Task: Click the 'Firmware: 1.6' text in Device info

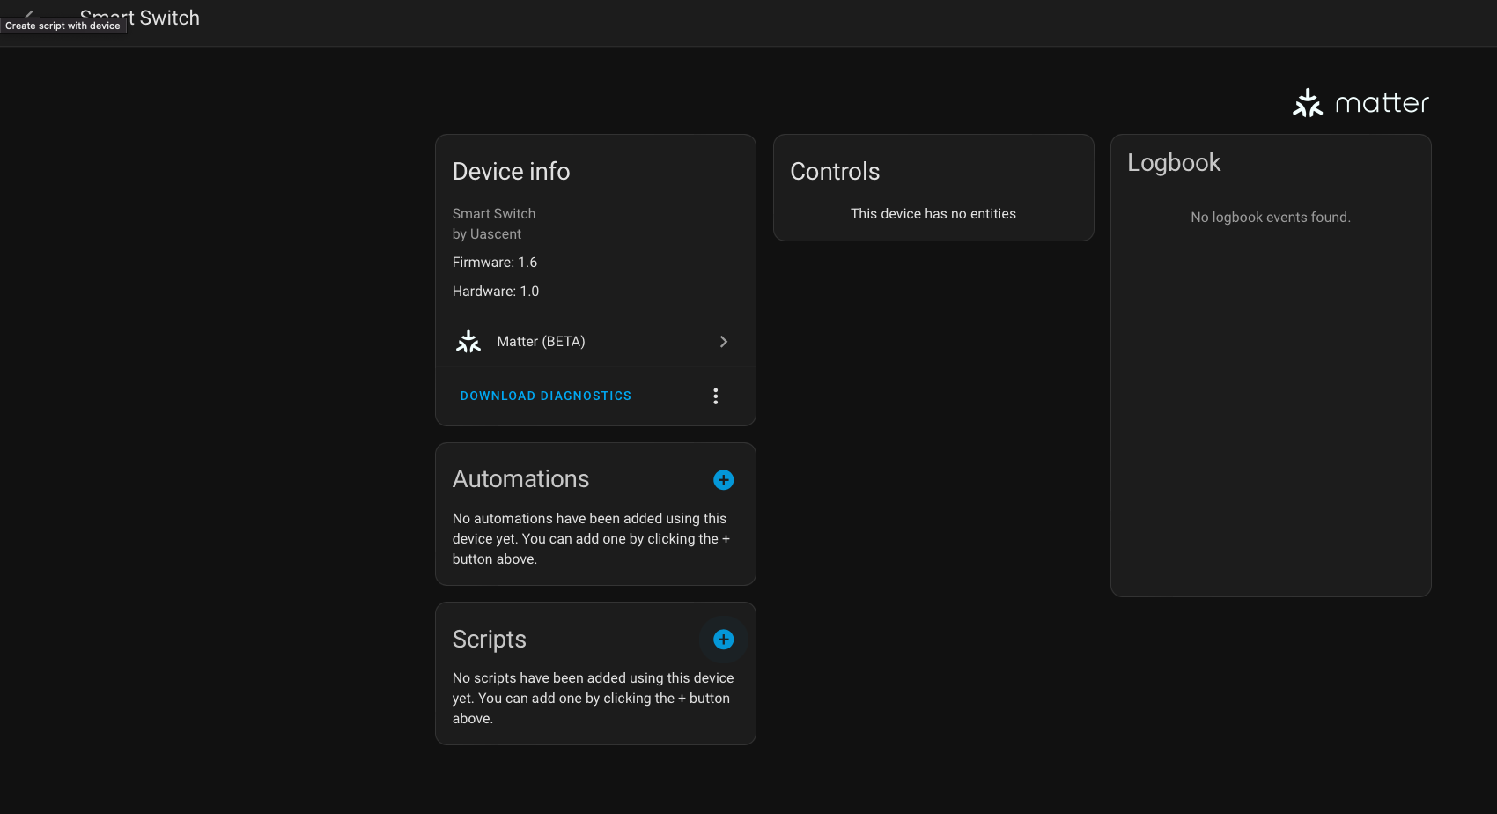Action: [495, 262]
